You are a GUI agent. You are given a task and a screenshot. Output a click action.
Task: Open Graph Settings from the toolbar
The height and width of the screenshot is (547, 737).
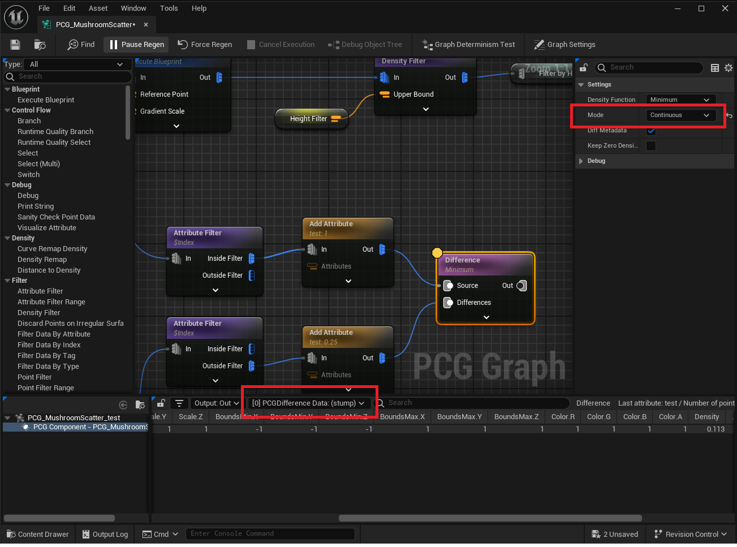point(564,45)
